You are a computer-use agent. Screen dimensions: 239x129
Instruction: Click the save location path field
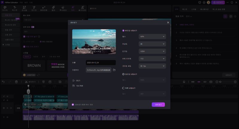coord(99,70)
